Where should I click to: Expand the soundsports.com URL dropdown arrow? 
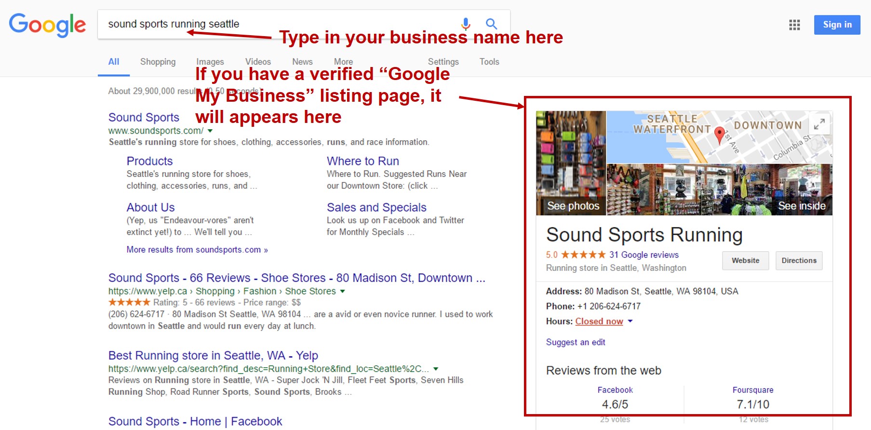pos(210,131)
